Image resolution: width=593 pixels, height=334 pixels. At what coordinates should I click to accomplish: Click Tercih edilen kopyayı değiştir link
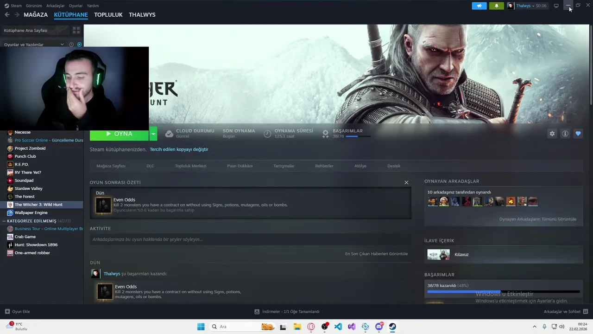click(179, 149)
